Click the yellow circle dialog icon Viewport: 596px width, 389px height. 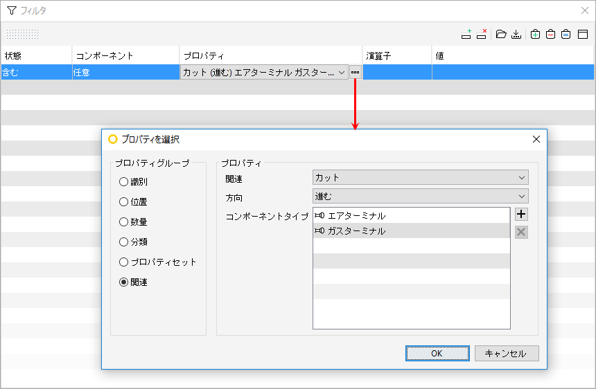click(112, 139)
